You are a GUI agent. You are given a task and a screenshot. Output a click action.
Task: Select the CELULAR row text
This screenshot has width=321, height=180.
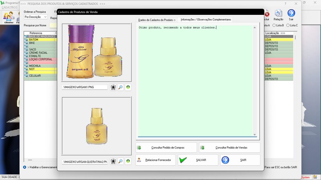[35, 76]
